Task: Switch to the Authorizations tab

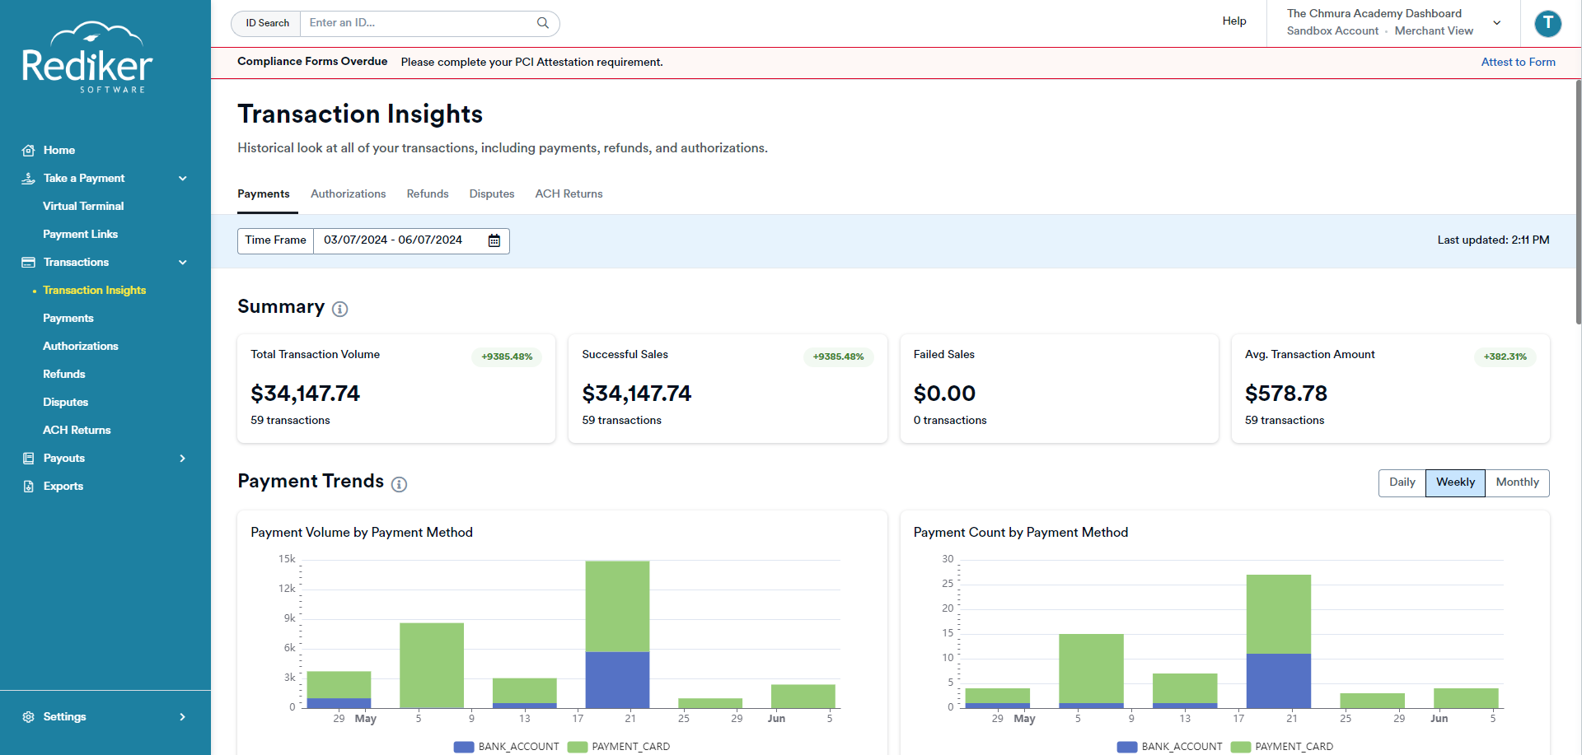Action: click(348, 194)
